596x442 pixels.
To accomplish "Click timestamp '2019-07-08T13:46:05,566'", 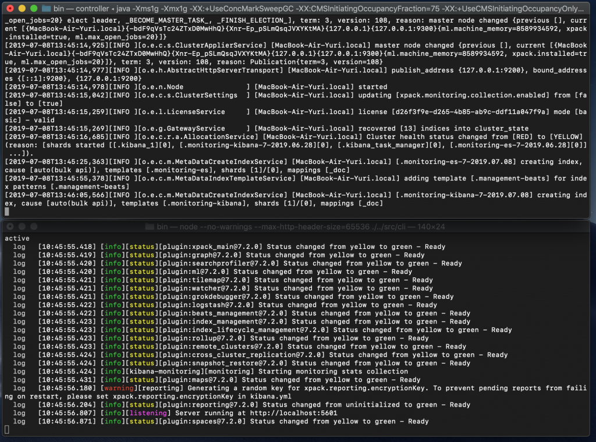I will pyautogui.click(x=56, y=195).
